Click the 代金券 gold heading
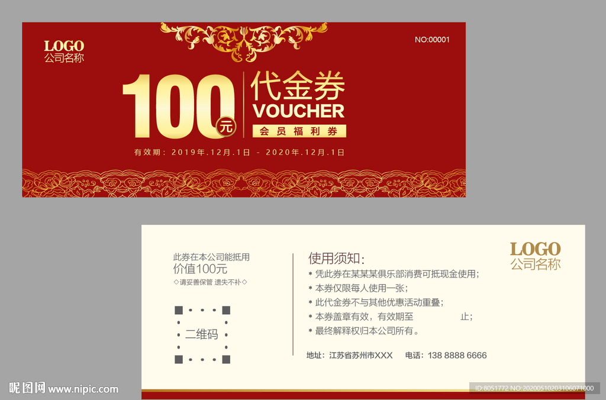 coord(298,86)
